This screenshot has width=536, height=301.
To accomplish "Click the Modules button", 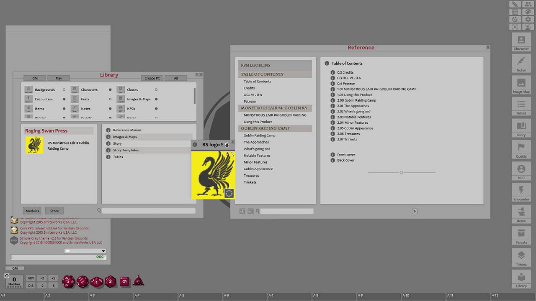I will [x=32, y=211].
